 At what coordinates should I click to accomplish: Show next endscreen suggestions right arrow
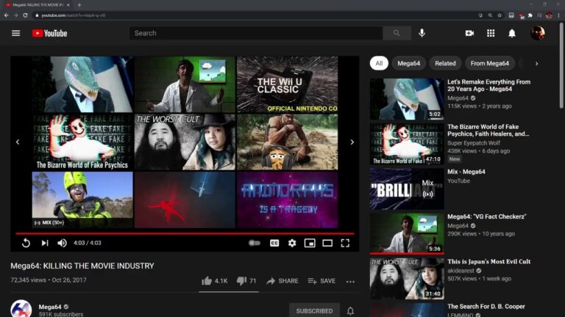coord(352,142)
